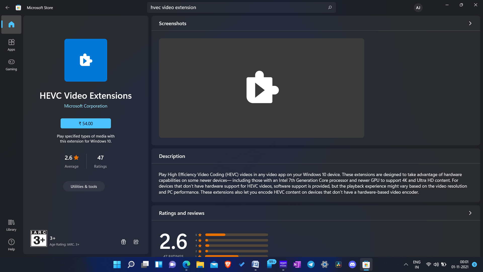Open the AJ account menu

tap(418, 8)
